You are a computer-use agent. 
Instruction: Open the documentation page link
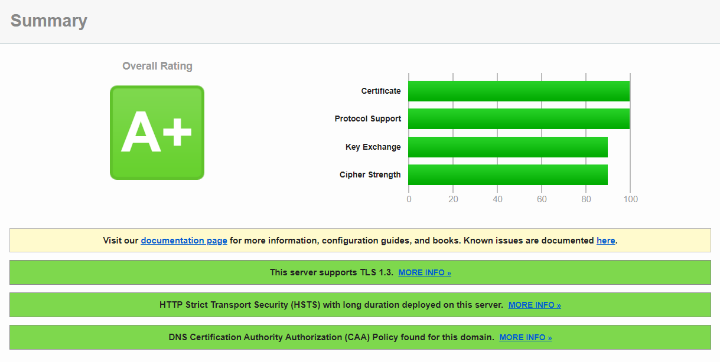184,241
